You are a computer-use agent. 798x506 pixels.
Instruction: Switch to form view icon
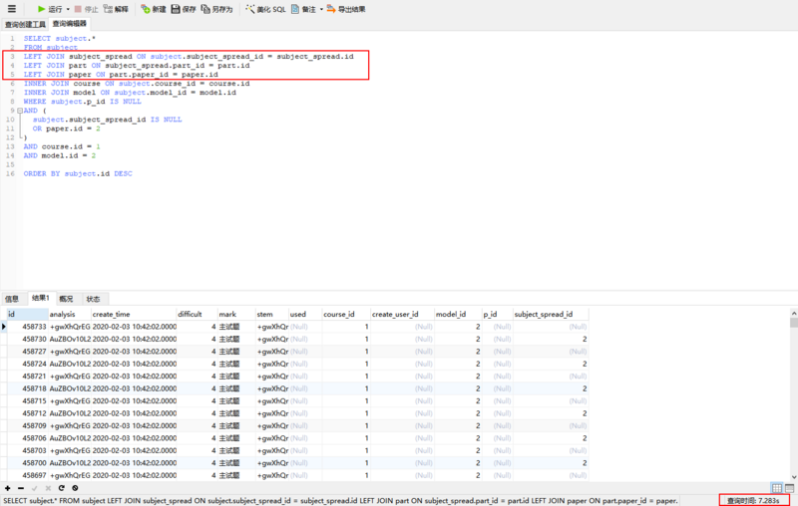[789, 488]
